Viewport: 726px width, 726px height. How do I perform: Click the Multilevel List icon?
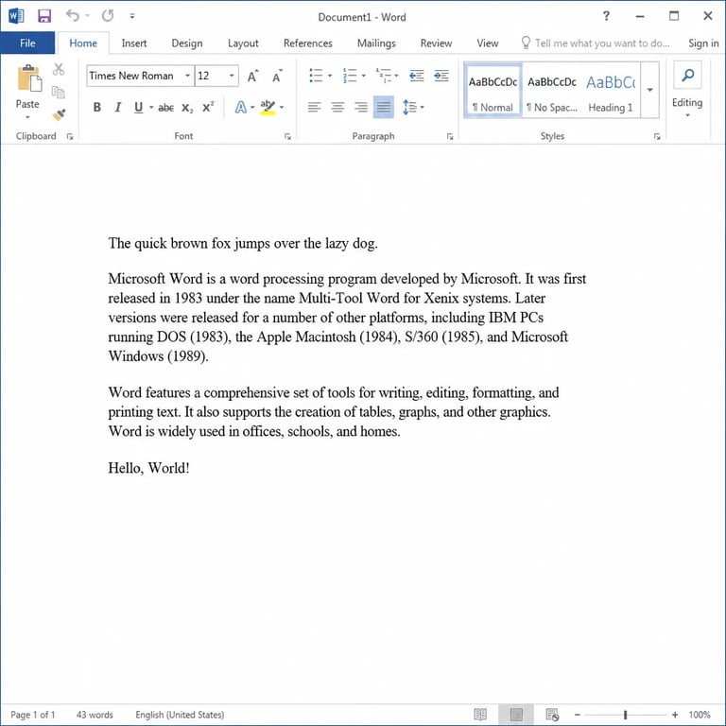click(x=384, y=76)
